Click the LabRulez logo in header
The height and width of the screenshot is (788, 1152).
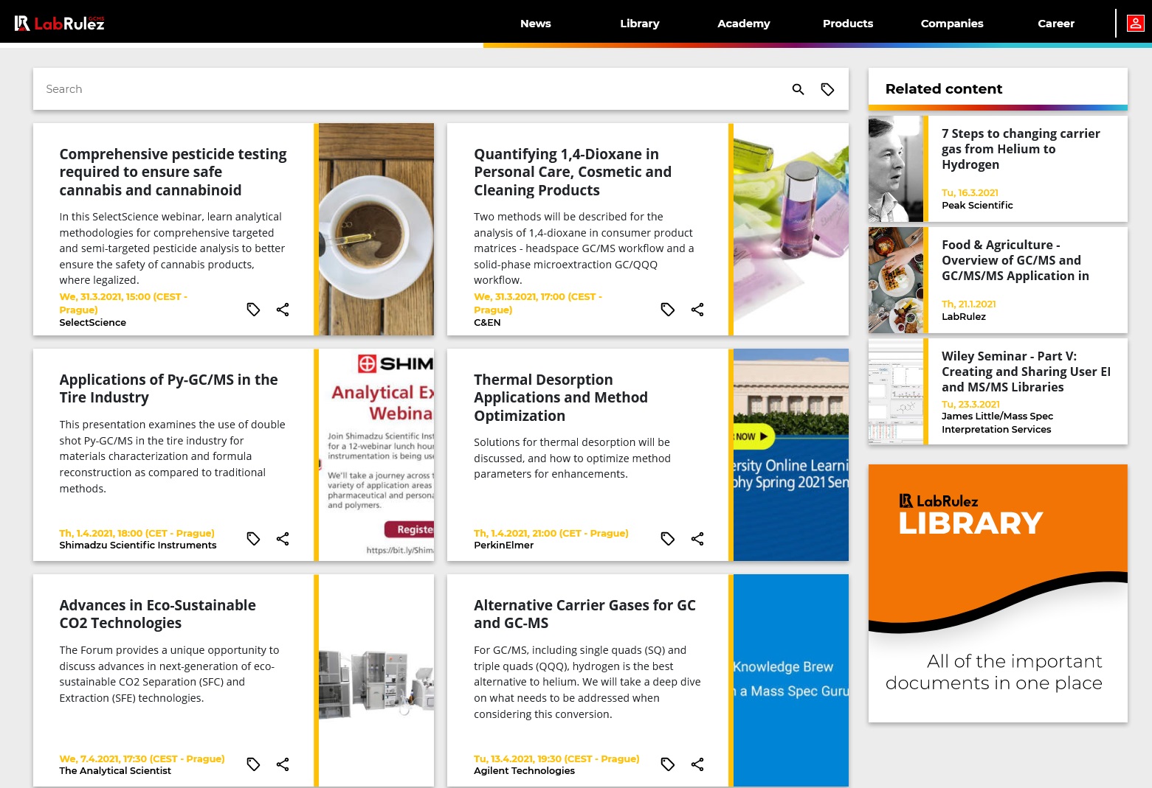[60, 23]
